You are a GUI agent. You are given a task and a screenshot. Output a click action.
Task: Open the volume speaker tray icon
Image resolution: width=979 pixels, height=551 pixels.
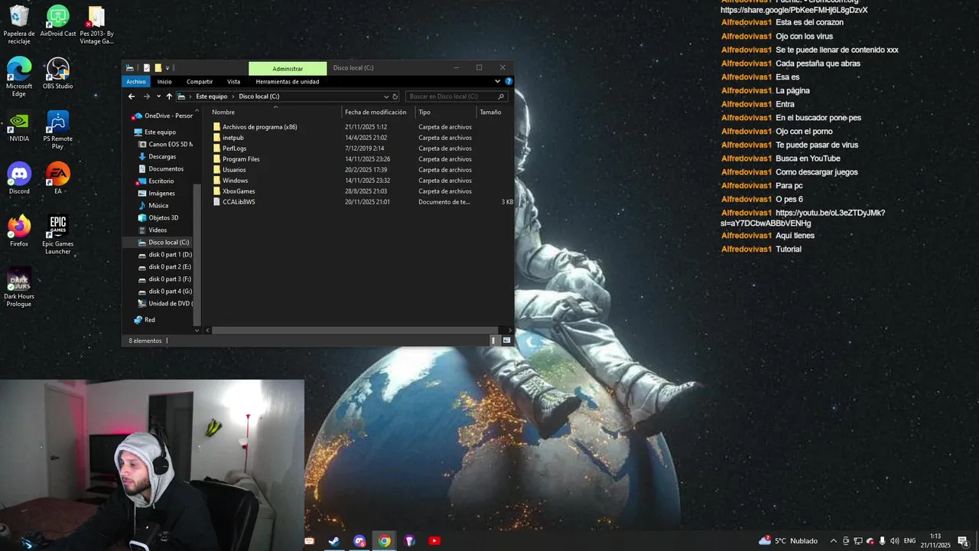[895, 541]
